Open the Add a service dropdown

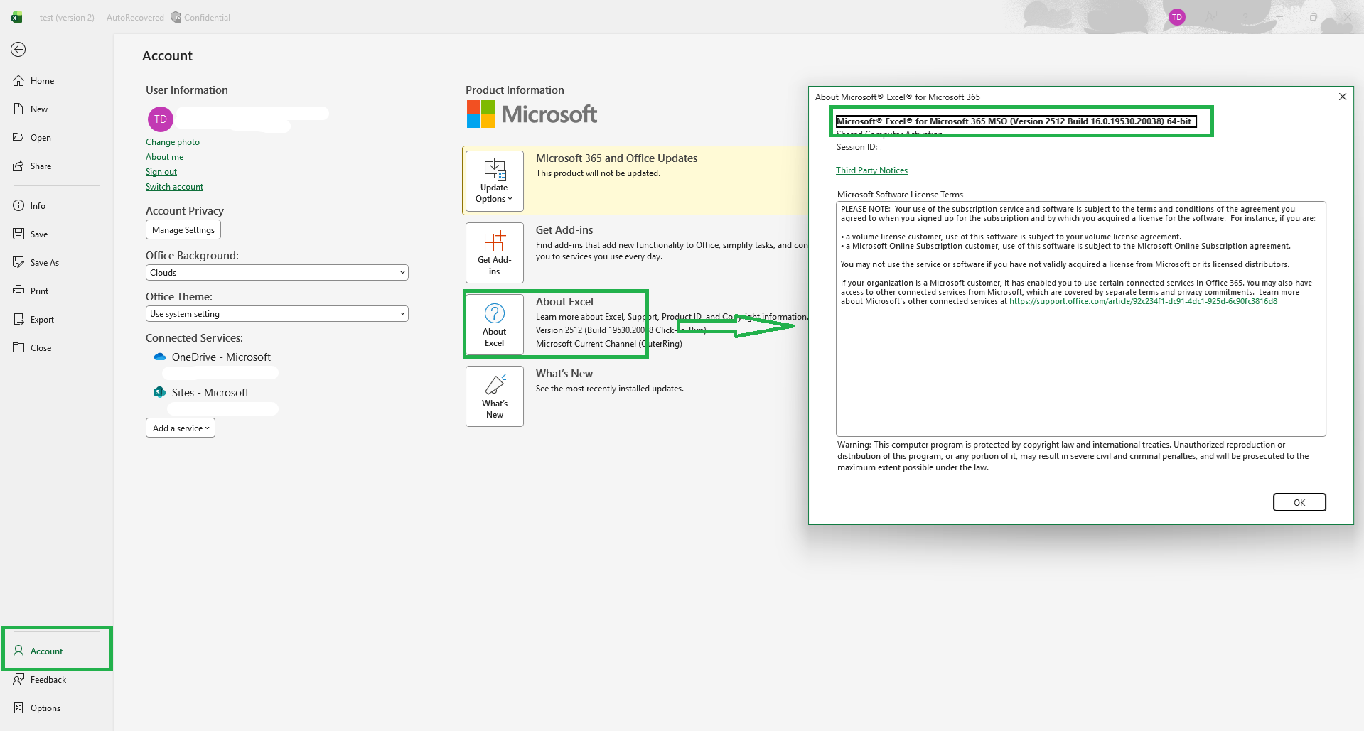coord(181,428)
